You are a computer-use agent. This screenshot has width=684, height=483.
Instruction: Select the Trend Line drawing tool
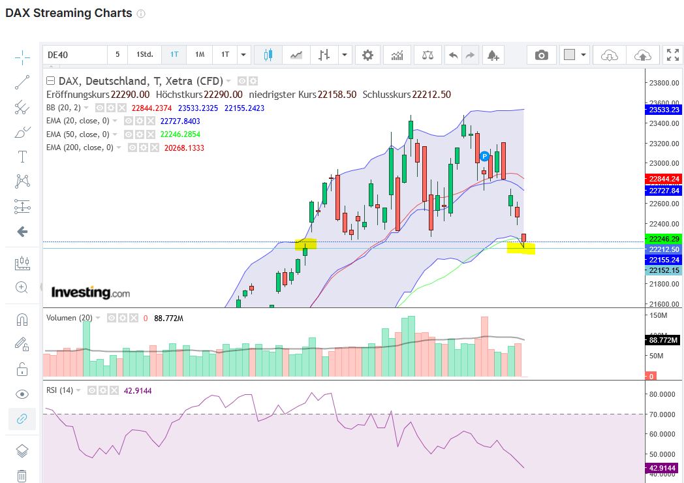(x=22, y=82)
